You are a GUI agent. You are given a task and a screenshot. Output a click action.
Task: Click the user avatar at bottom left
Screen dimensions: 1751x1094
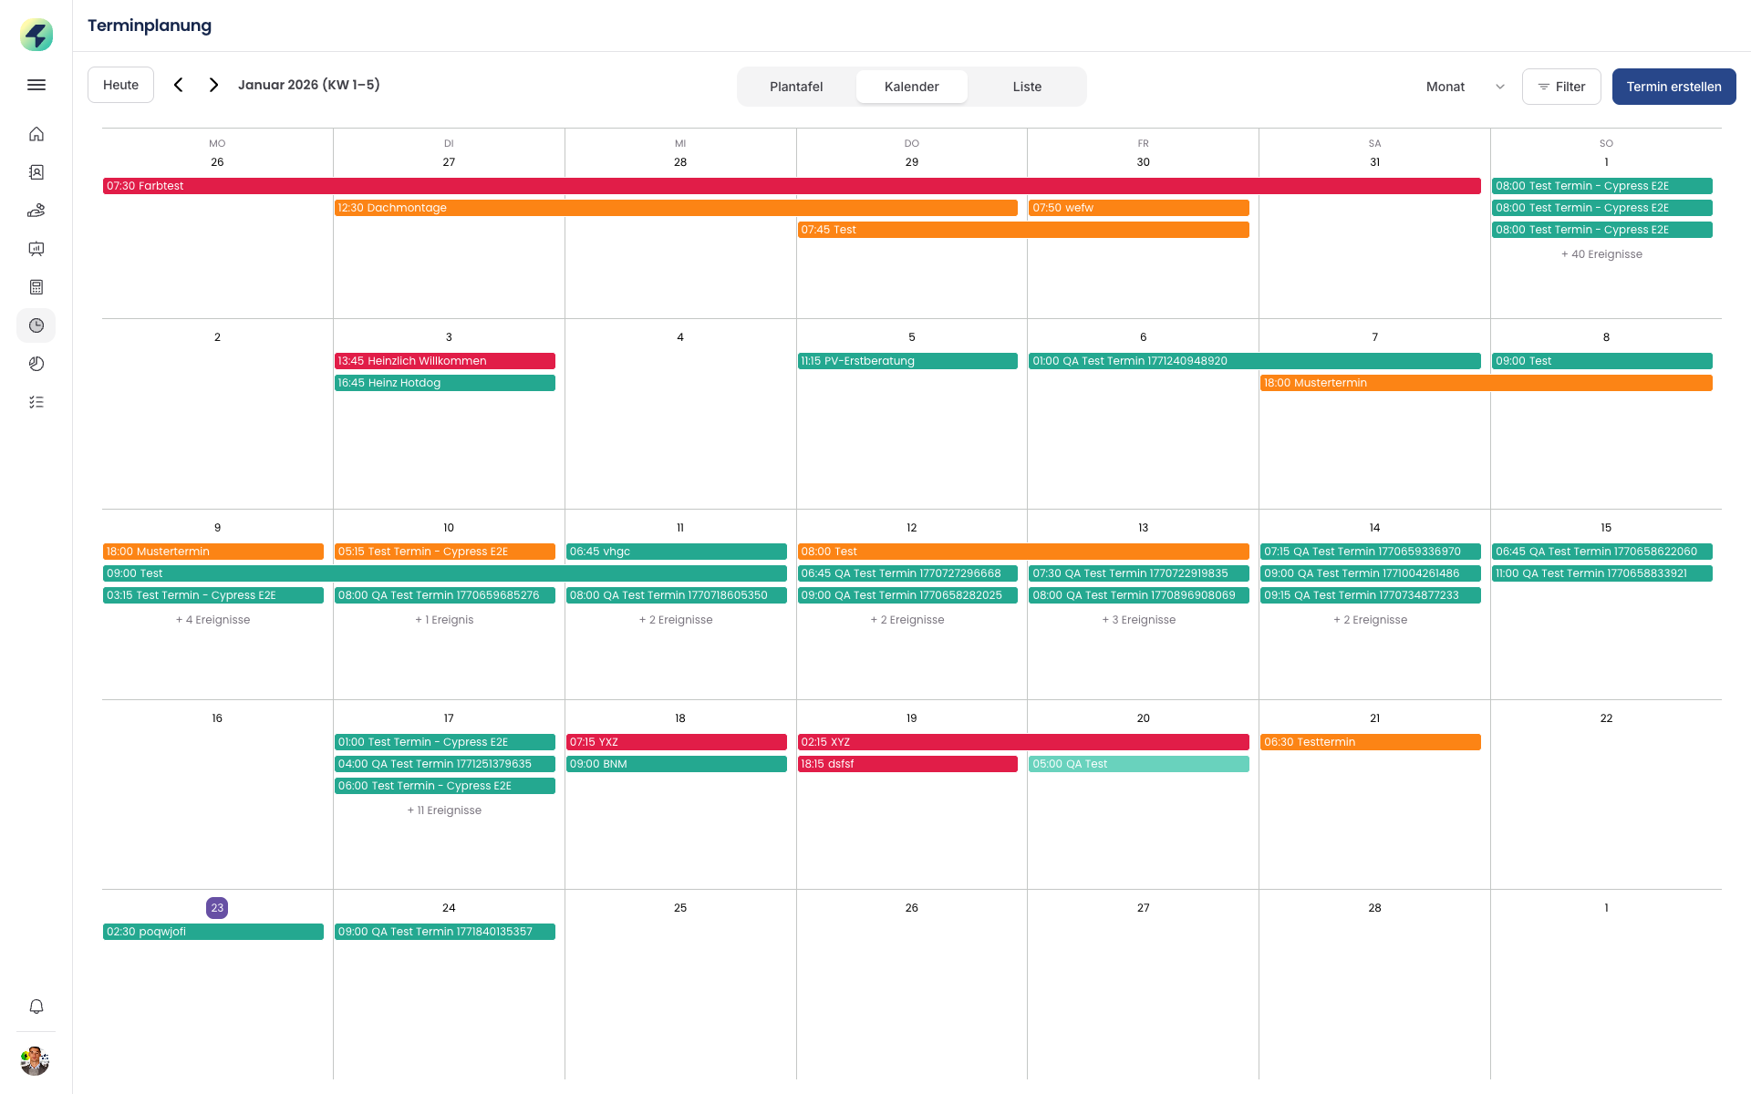point(36,1060)
